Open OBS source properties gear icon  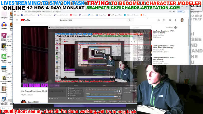tap(73, 99)
